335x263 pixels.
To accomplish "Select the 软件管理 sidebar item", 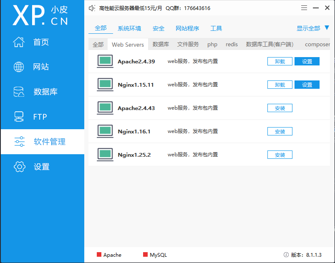I will [x=43, y=142].
